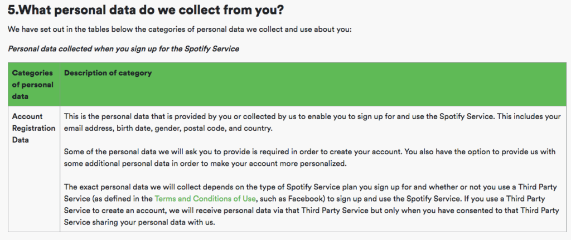Open the Terms and Conditions of Use link
This screenshot has height=240, width=571.
[205, 199]
